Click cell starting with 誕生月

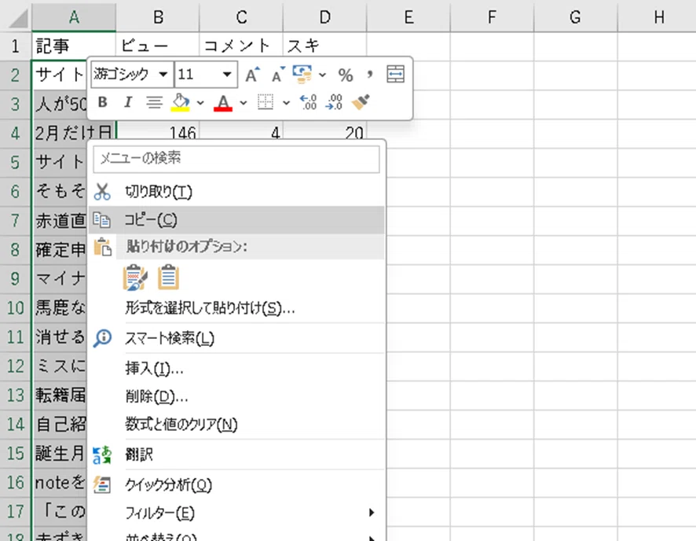[60, 453]
